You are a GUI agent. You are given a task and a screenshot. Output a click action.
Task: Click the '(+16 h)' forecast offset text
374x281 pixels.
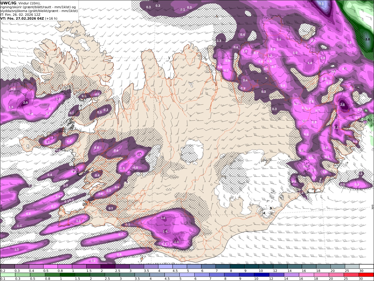point(51,18)
